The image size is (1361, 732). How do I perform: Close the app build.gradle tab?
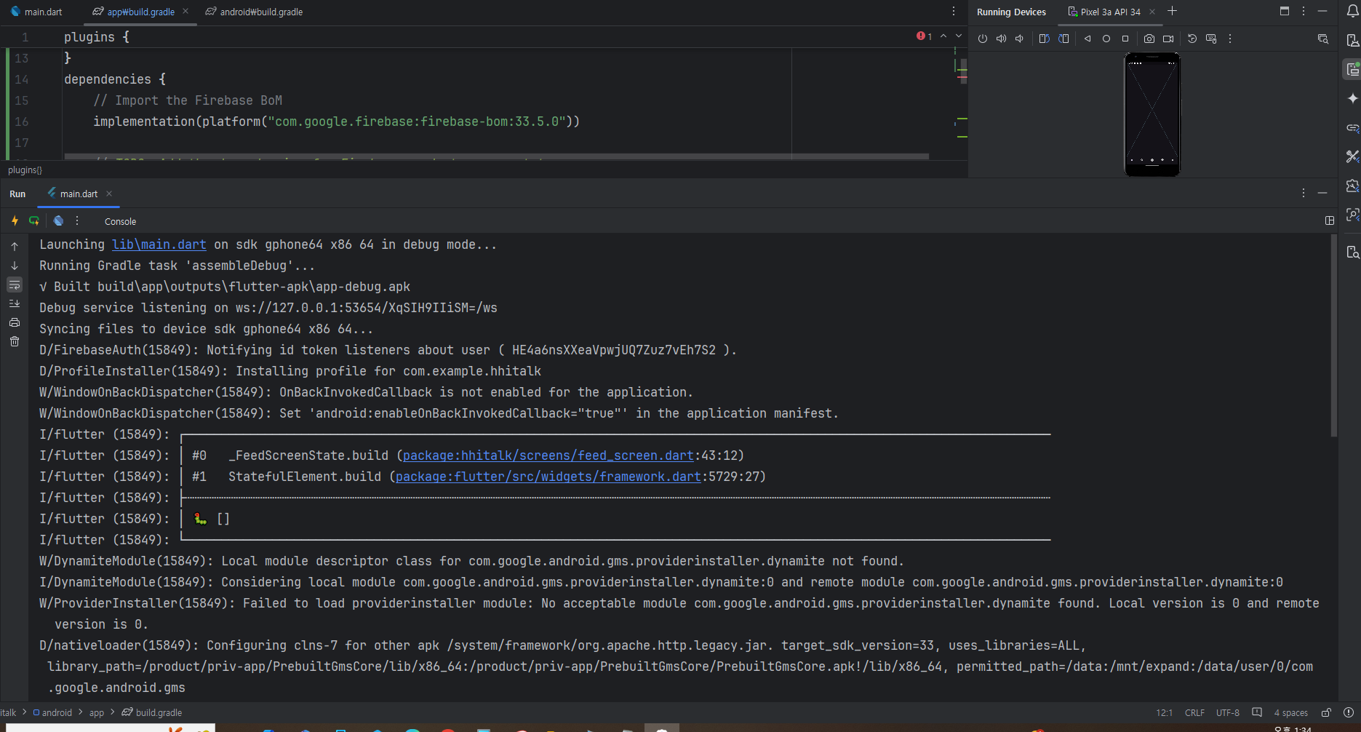coord(185,11)
